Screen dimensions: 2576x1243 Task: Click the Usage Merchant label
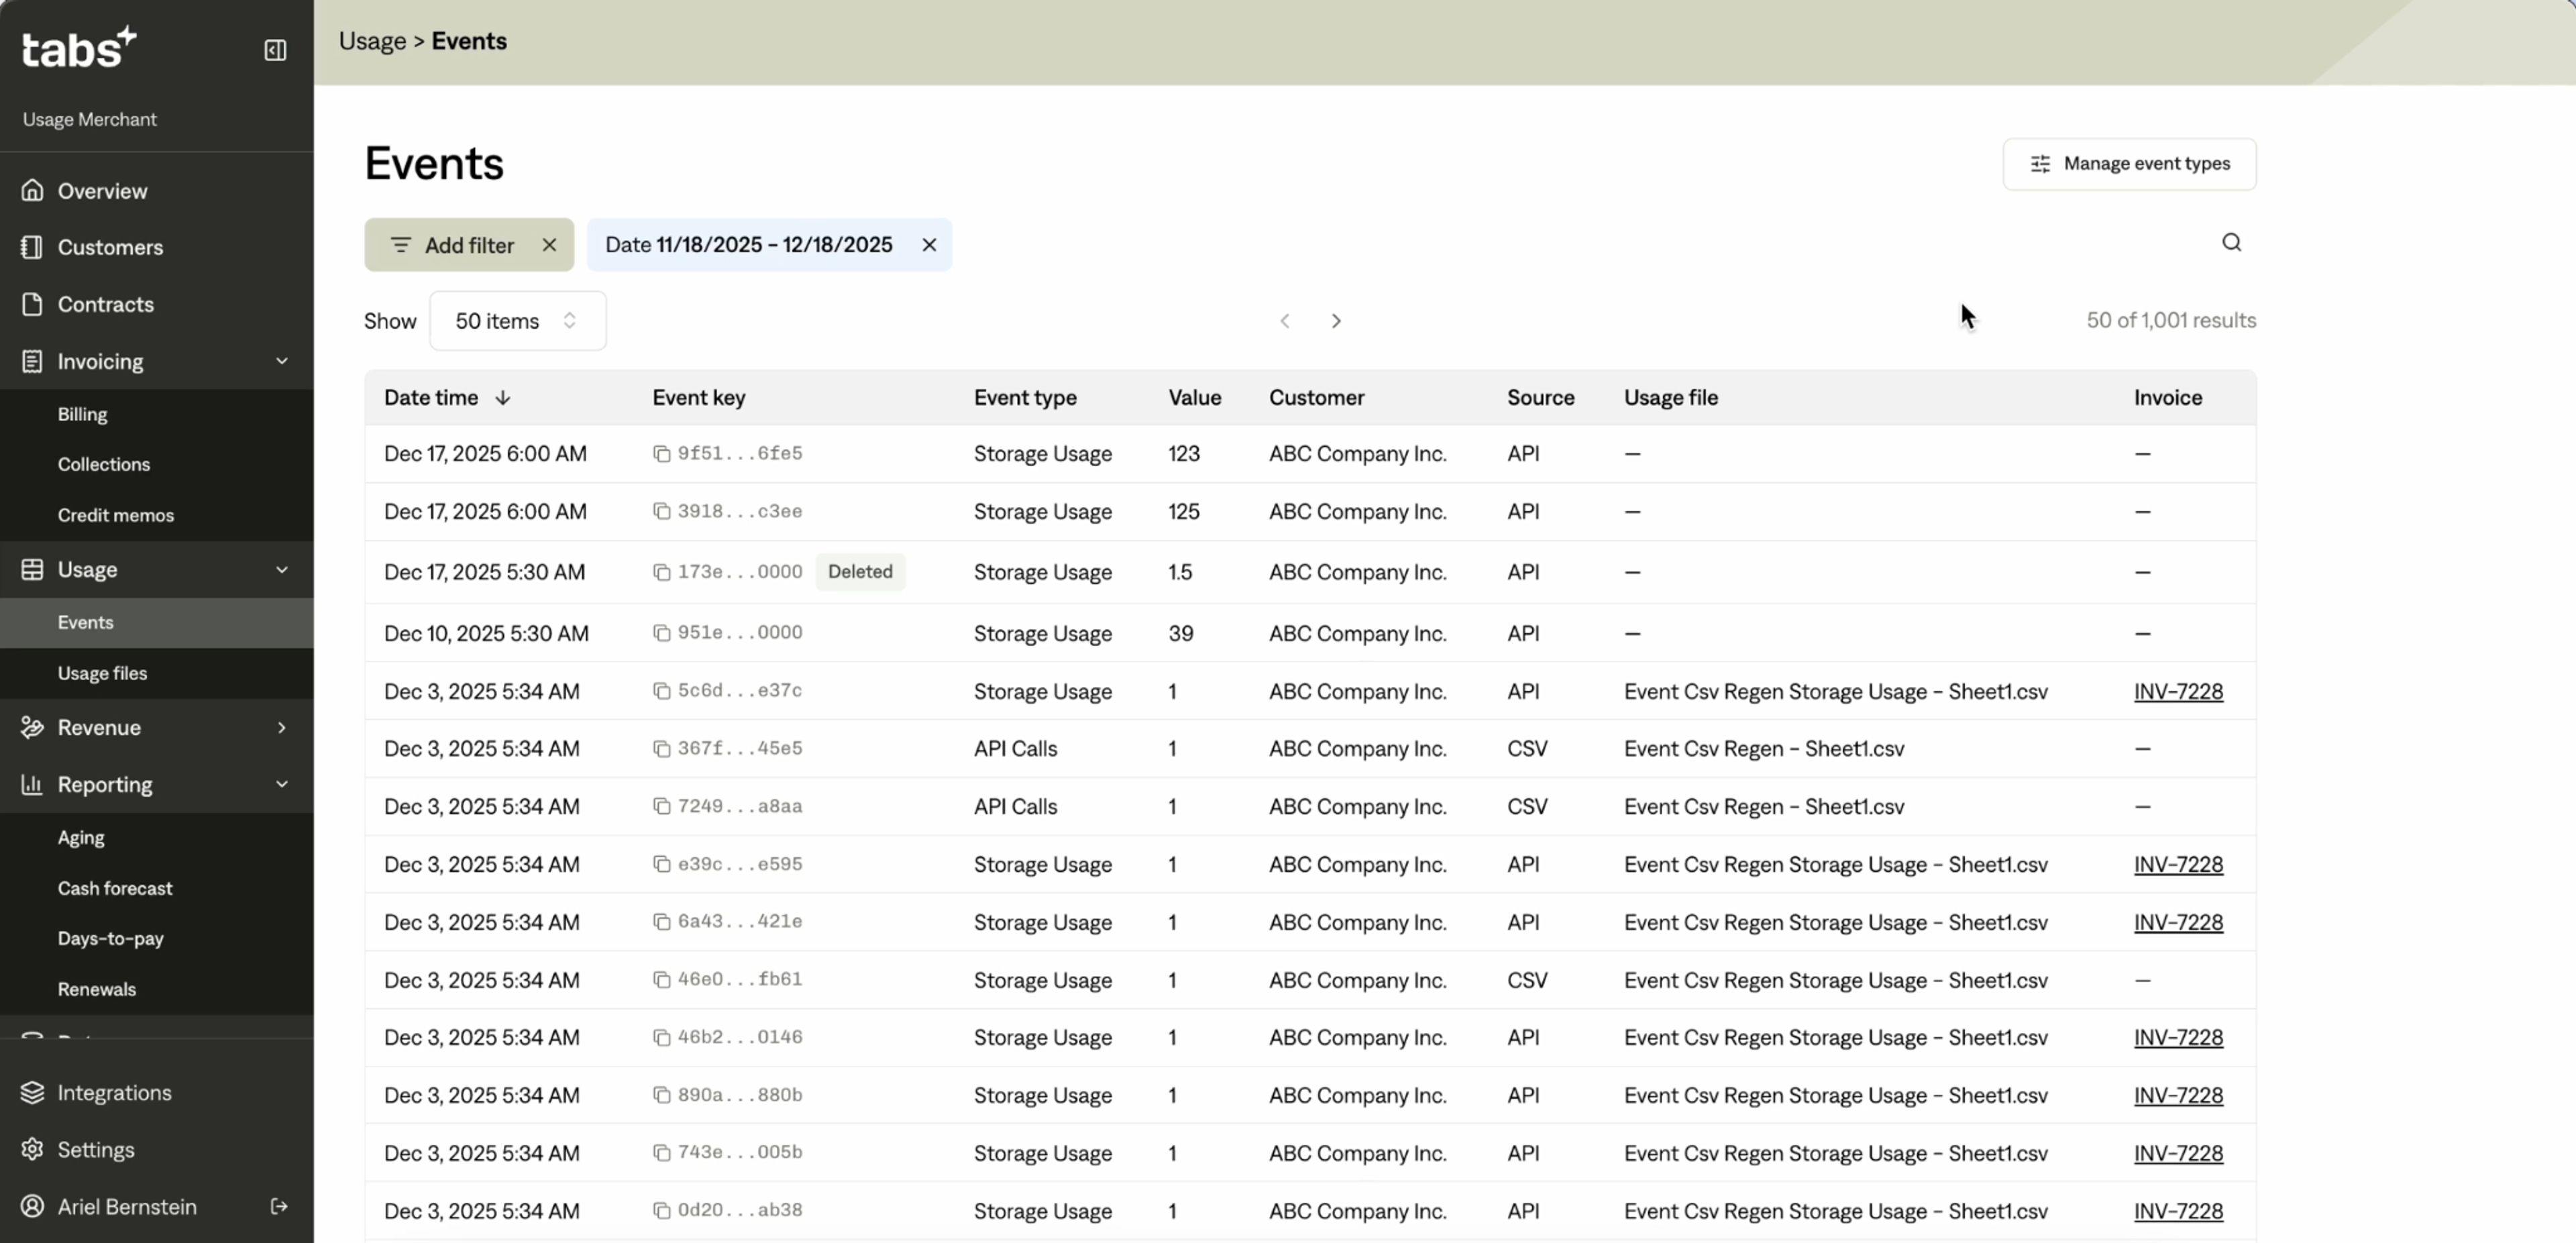pos(89,119)
